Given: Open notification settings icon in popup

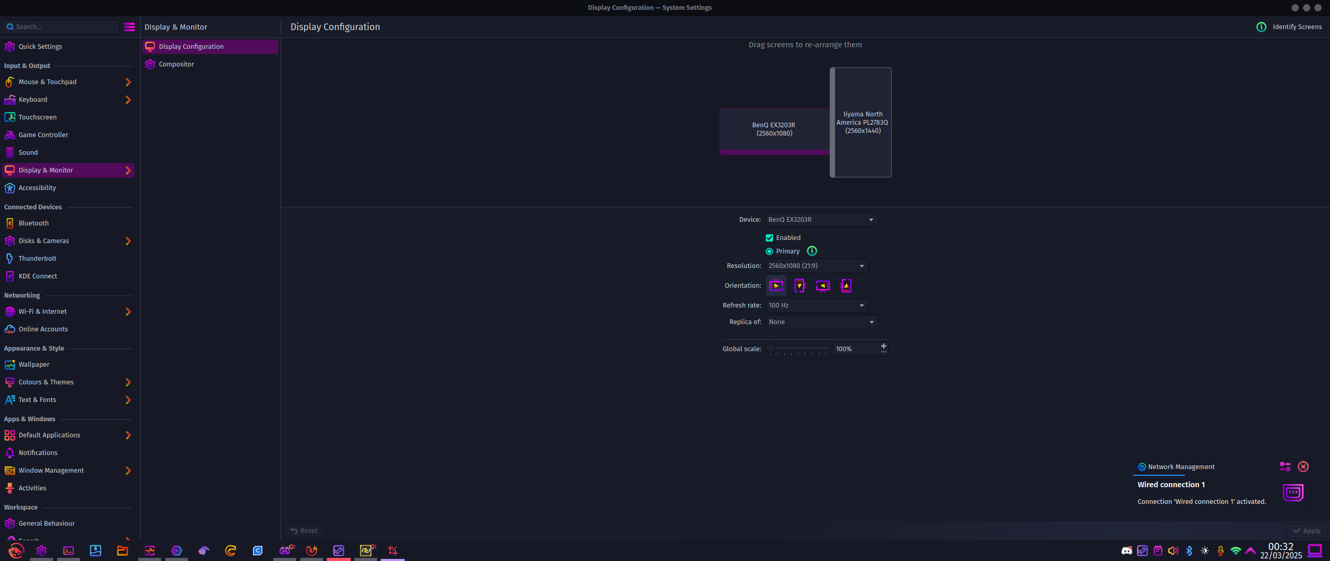Looking at the screenshot, I should (x=1285, y=466).
